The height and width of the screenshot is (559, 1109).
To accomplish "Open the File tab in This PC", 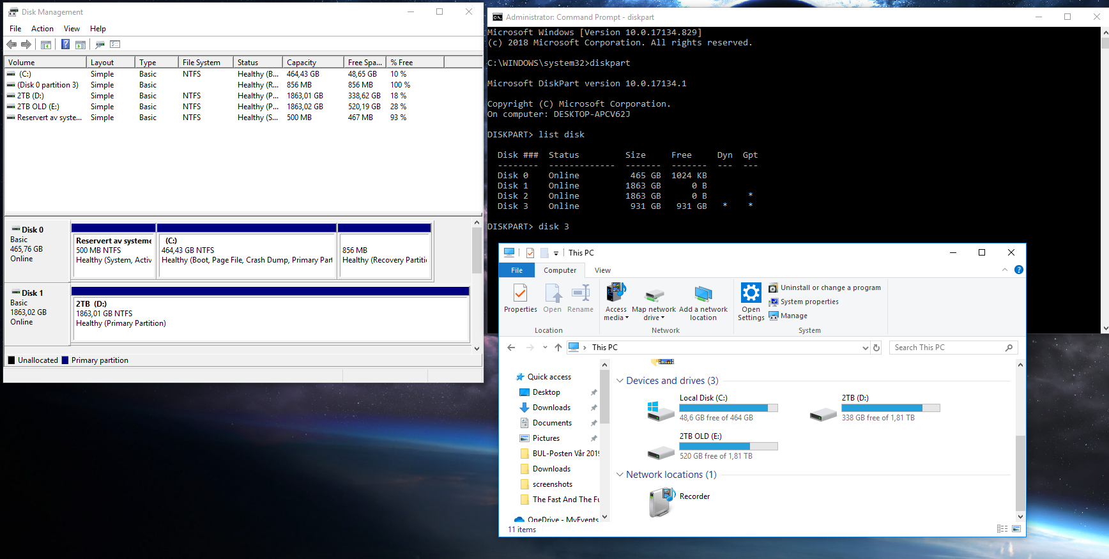I will [x=517, y=270].
